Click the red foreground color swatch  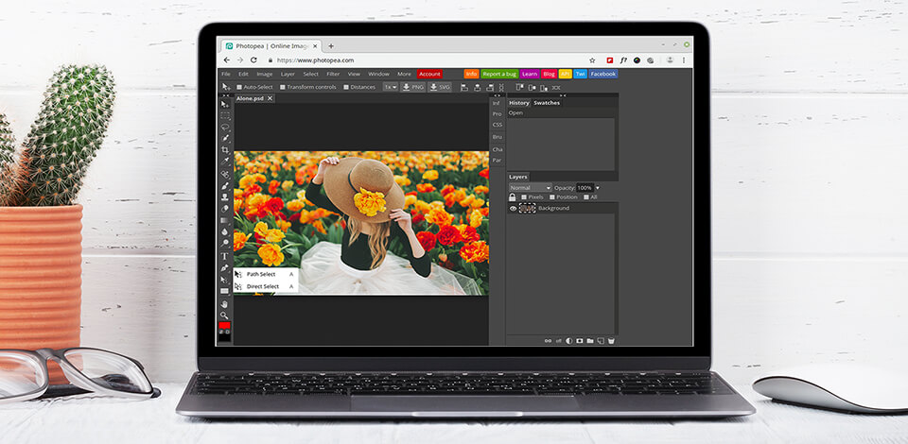(224, 326)
